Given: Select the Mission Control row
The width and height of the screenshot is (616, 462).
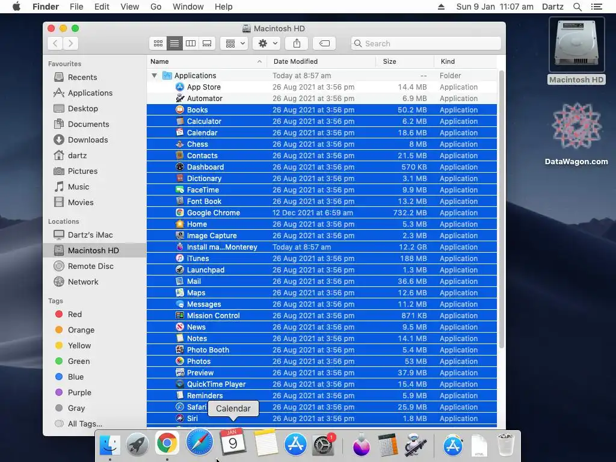Looking at the screenshot, I should click(x=322, y=315).
